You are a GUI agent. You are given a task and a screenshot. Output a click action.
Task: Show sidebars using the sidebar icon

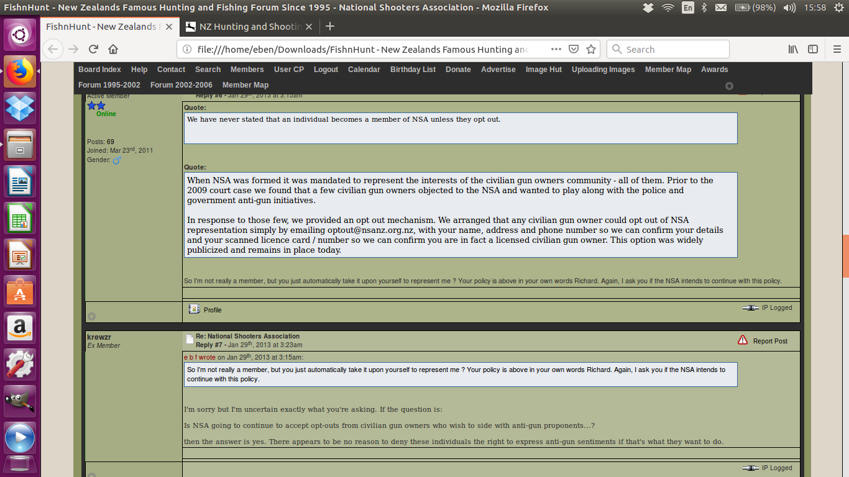(812, 49)
